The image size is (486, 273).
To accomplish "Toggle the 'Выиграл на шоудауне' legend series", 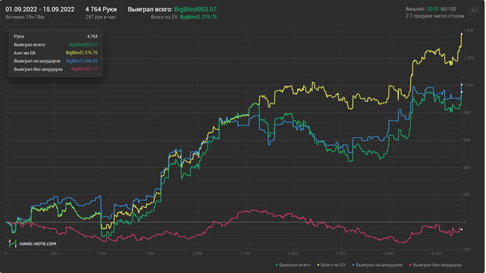I will point(377,265).
